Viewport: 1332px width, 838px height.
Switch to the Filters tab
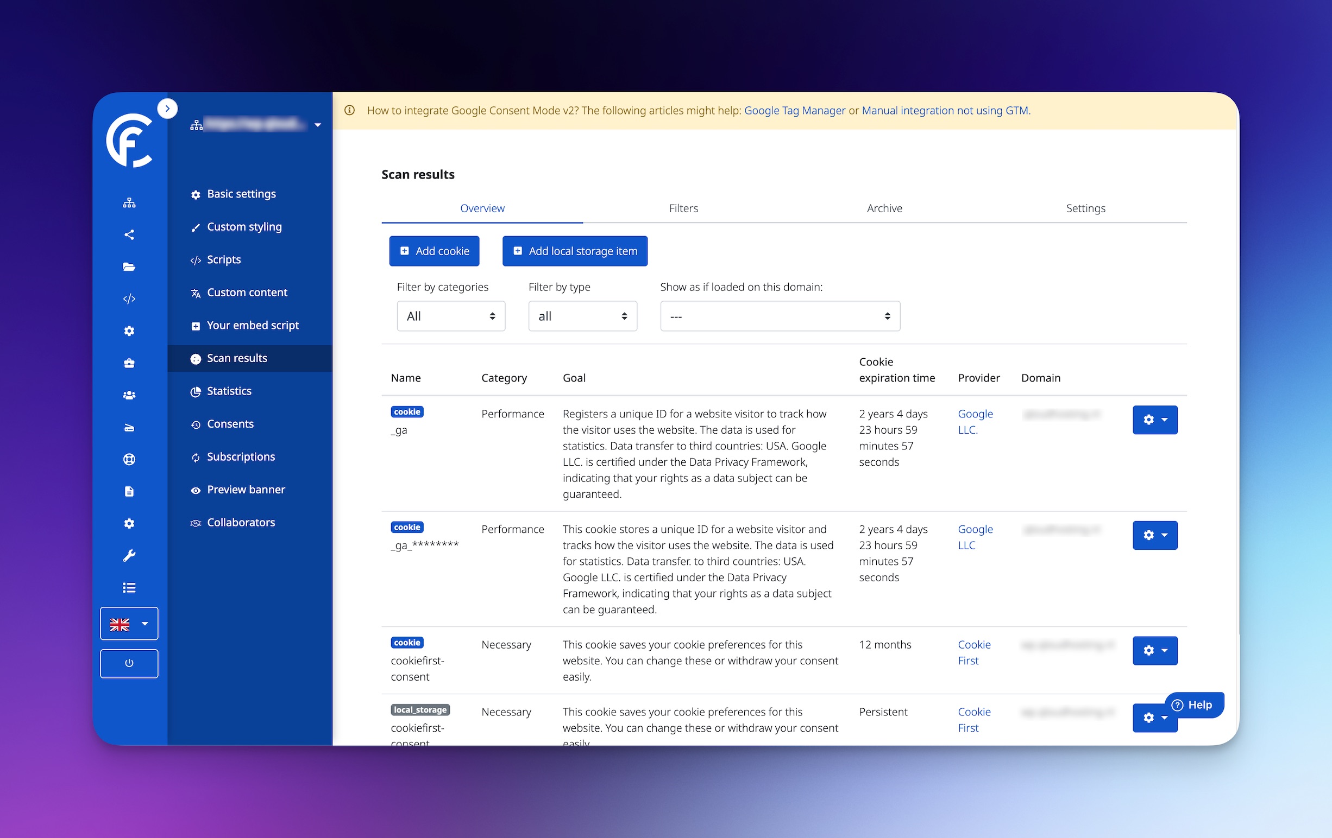683,208
